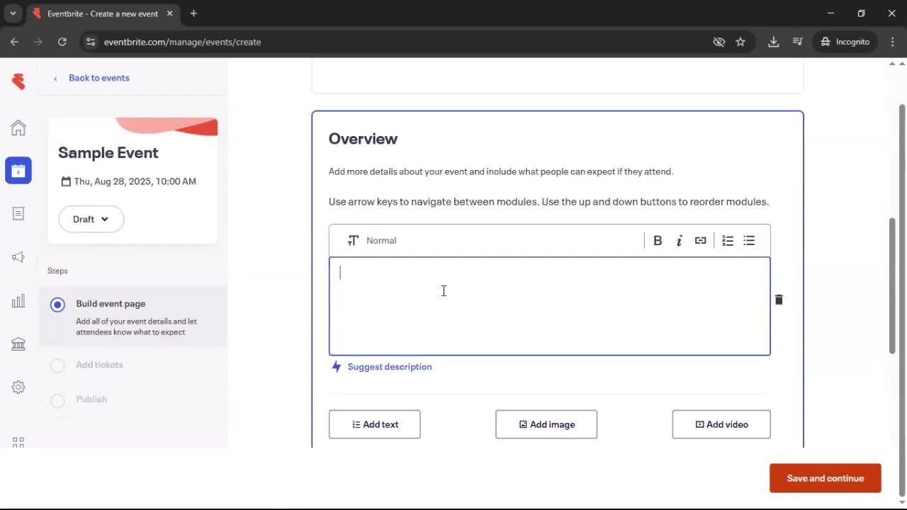Select the Events calendar sidebar icon
907x510 pixels.
click(18, 171)
